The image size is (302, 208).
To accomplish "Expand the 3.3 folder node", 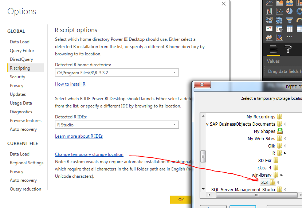I will click(x=278, y=182).
